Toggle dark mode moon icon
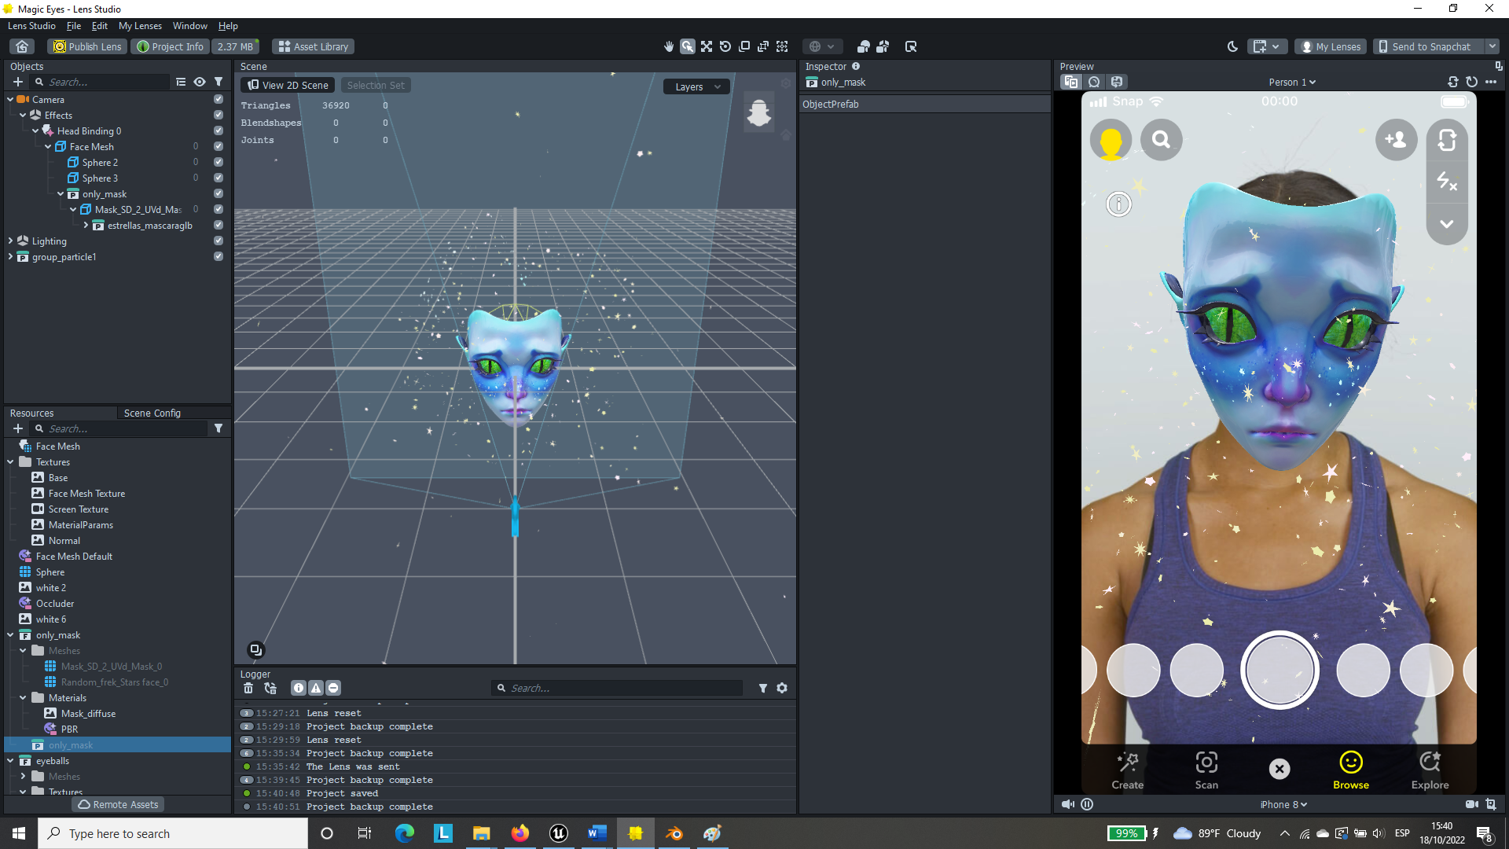Image resolution: width=1509 pixels, height=849 pixels. tap(1232, 46)
